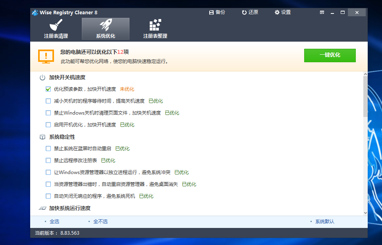Click the Wise Registry Cleaner logo icon
382x245 pixels.
(35, 12)
